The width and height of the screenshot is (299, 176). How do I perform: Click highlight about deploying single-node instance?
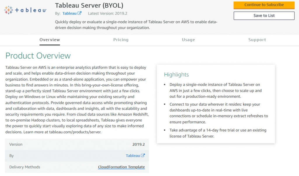[215, 90]
